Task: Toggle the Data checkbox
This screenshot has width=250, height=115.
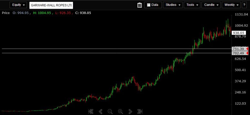Action: 149,5
